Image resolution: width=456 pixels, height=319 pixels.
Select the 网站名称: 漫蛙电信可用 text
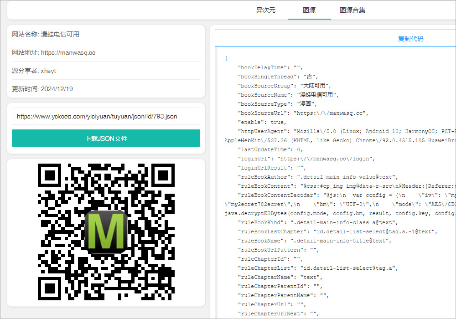tap(46, 34)
